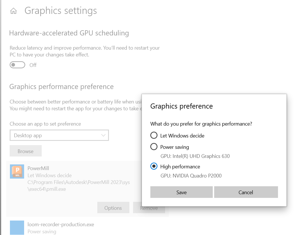Select the High performance radio button

[x=154, y=166]
